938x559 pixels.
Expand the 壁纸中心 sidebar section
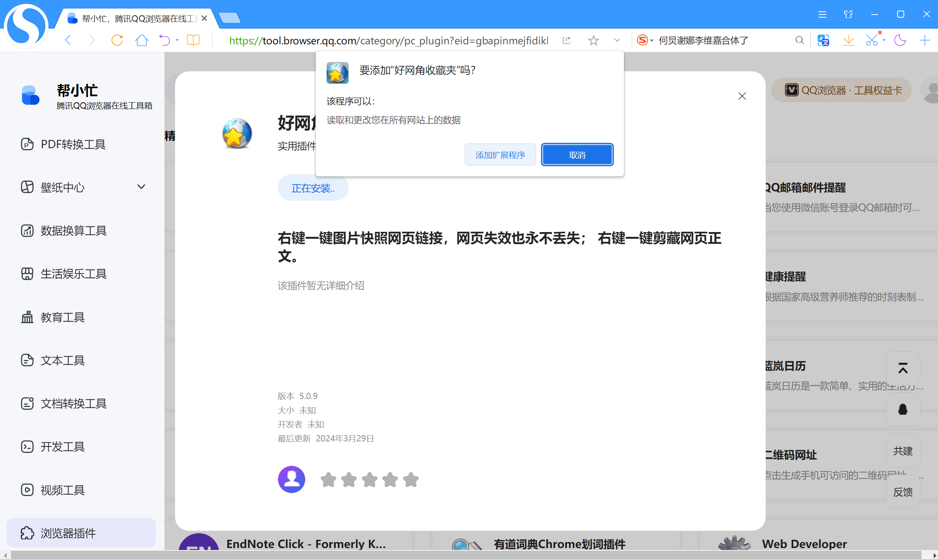click(141, 187)
